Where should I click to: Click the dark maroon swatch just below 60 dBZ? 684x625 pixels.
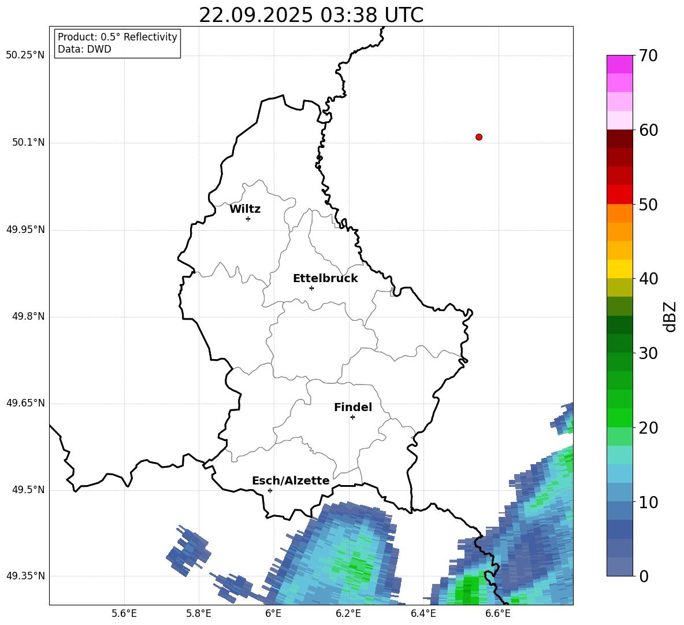point(620,139)
